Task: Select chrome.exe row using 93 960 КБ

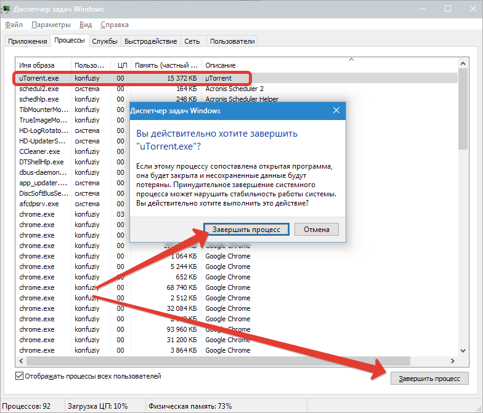Action: (237, 329)
